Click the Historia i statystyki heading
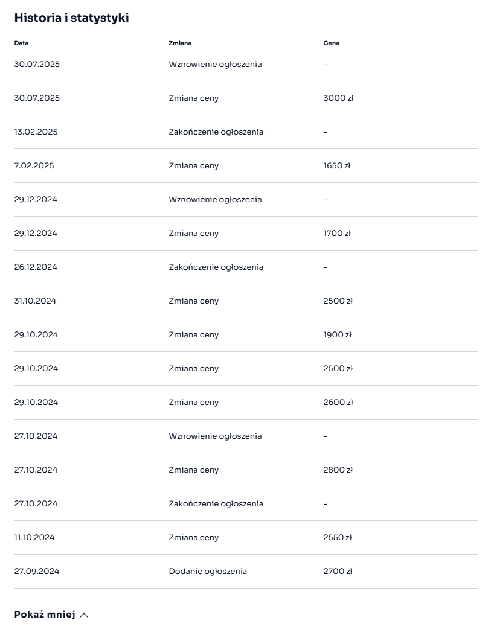 tap(71, 18)
